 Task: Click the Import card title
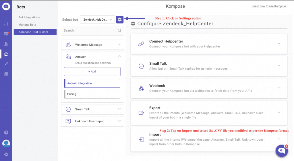(x=155, y=134)
